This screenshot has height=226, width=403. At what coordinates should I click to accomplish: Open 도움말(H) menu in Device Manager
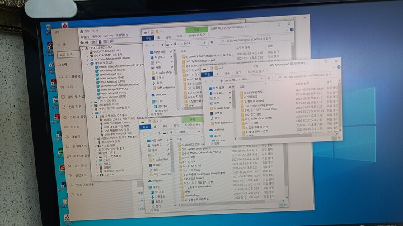[122, 35]
